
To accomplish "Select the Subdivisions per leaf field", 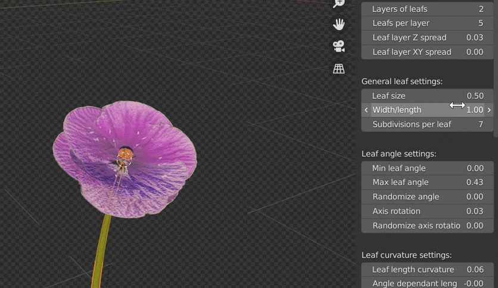I will coord(427,124).
